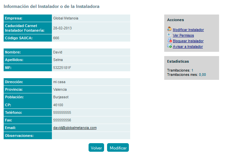Click the Código SAUCA value 666
227x158 pixels.
click(x=56, y=38)
